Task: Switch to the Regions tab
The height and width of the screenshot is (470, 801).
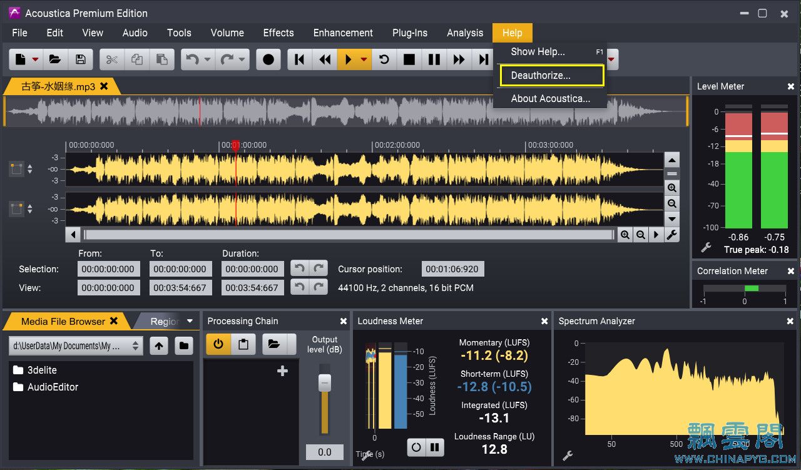Action: [x=165, y=321]
